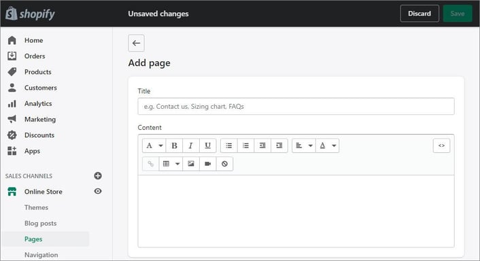Click the Save button
This screenshot has width=480, height=261.
458,14
